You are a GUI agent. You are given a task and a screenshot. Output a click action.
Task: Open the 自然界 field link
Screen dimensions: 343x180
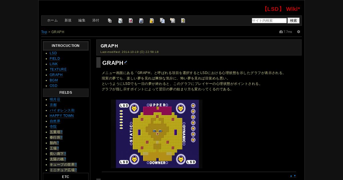[55, 121]
